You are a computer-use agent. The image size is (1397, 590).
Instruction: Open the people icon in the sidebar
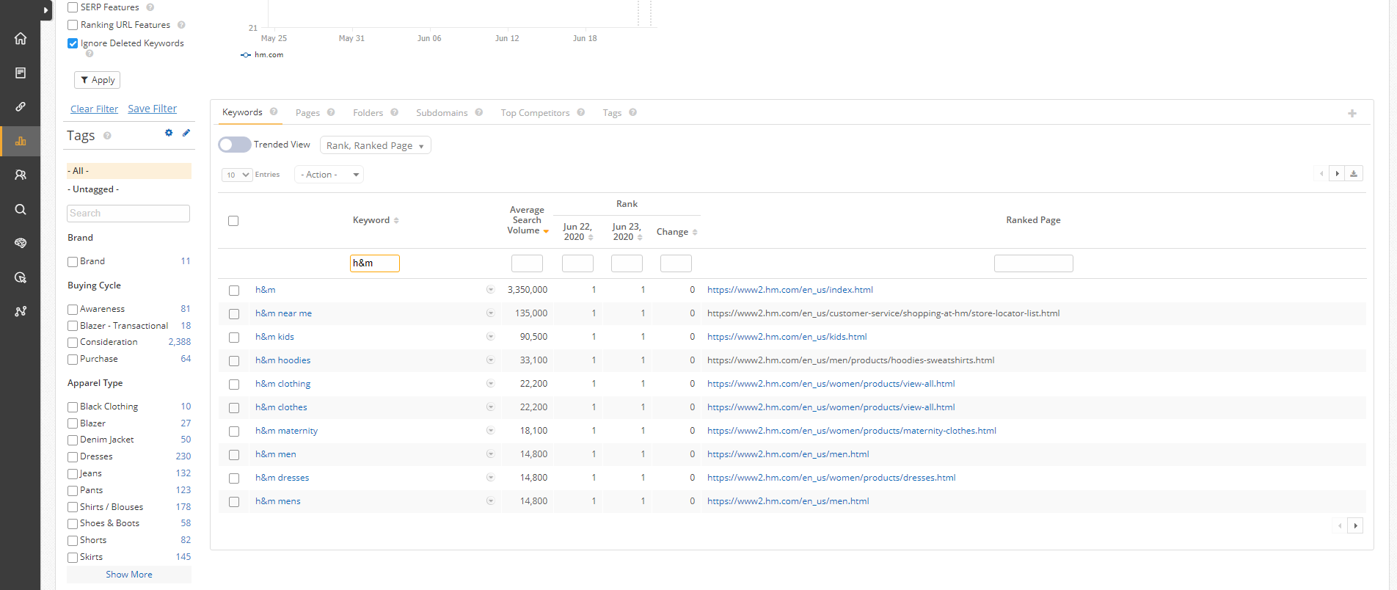coord(21,175)
